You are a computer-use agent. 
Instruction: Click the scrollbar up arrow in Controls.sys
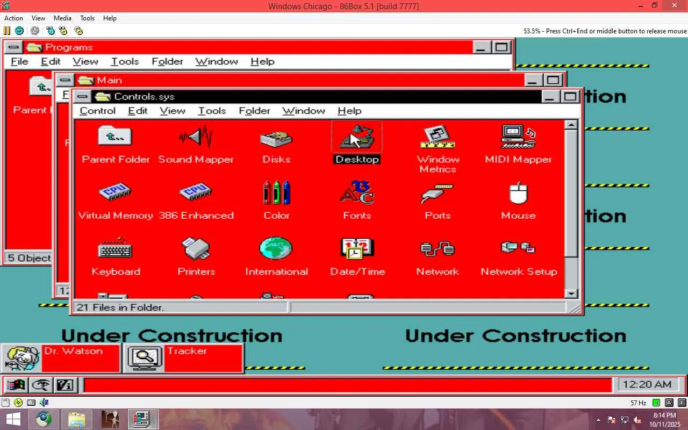pyautogui.click(x=571, y=125)
